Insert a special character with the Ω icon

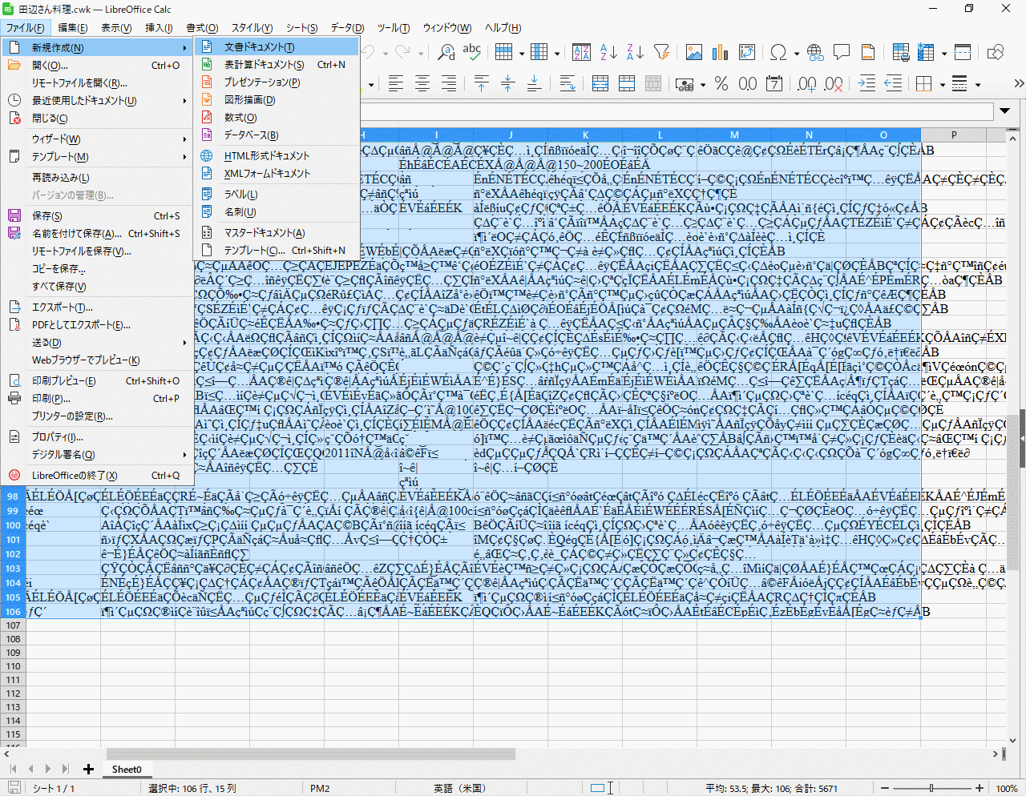tap(778, 52)
